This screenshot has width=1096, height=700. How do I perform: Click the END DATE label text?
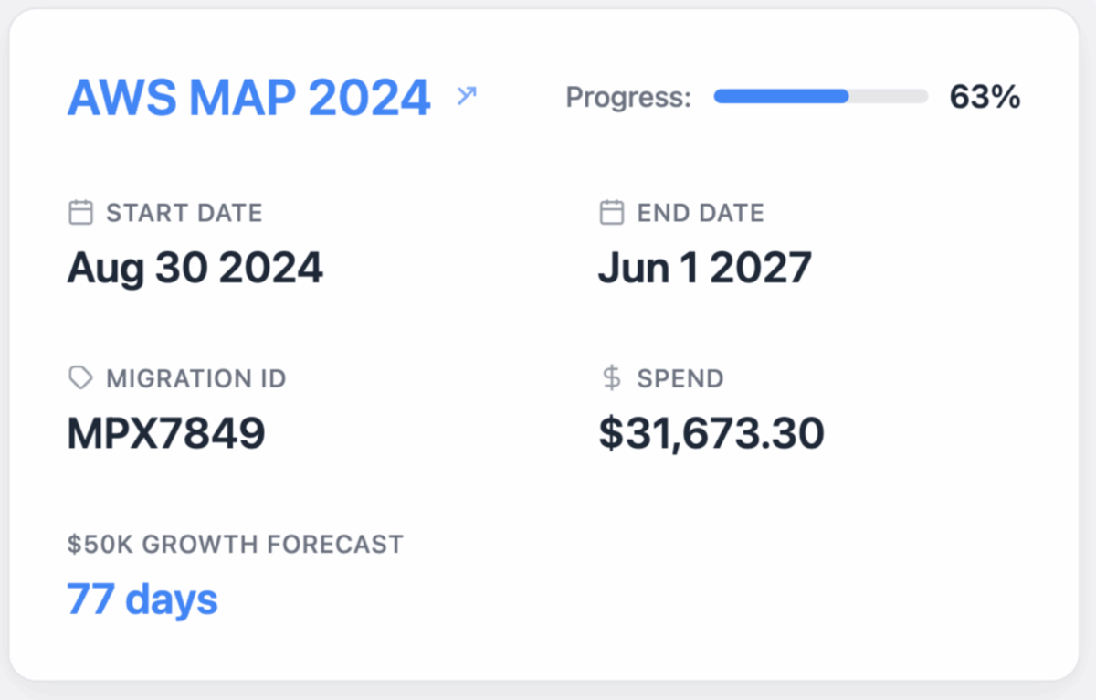pyautogui.click(x=701, y=213)
